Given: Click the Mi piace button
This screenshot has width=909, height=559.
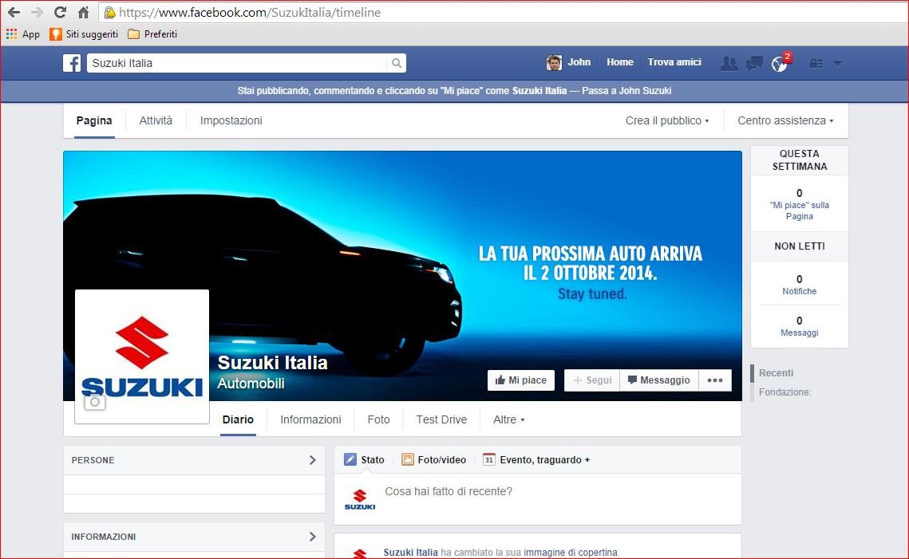Looking at the screenshot, I should (521, 380).
